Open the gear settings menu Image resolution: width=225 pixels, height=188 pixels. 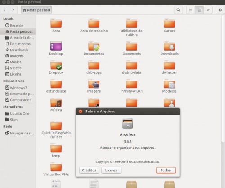(x=220, y=10)
